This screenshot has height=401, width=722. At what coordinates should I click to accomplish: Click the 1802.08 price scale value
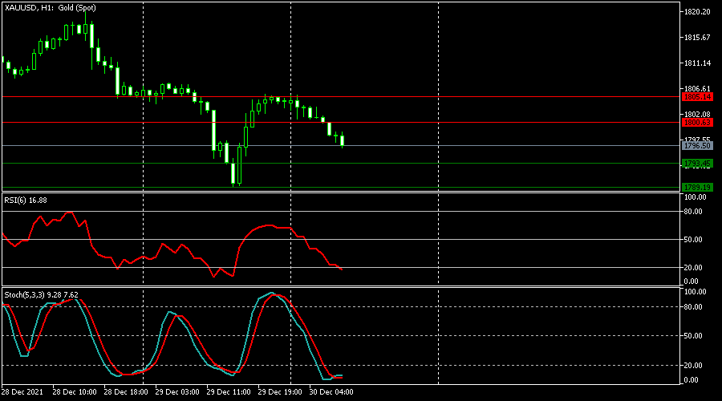tap(697, 114)
